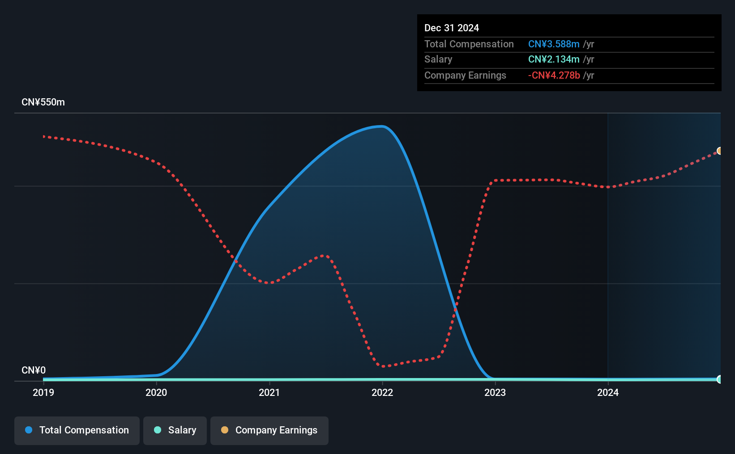Click the CN¥3.588m total compensation value
Image resolution: width=735 pixels, height=454 pixels.
click(x=554, y=44)
